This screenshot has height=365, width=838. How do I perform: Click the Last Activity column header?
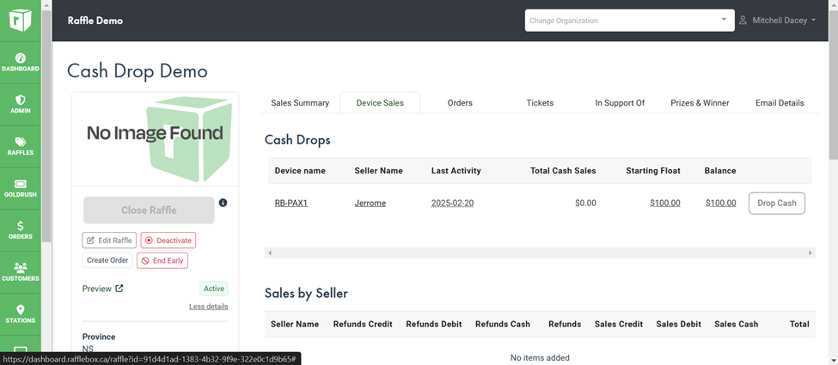[456, 171]
